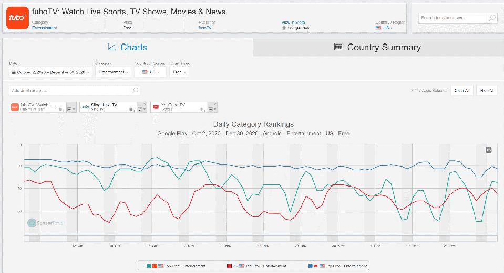Open the View in Store link
504x273 pixels.
[x=293, y=23]
